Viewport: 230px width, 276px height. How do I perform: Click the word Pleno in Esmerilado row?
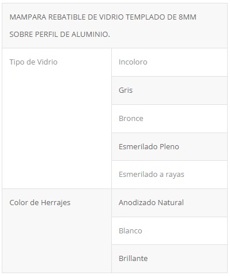click(x=169, y=147)
